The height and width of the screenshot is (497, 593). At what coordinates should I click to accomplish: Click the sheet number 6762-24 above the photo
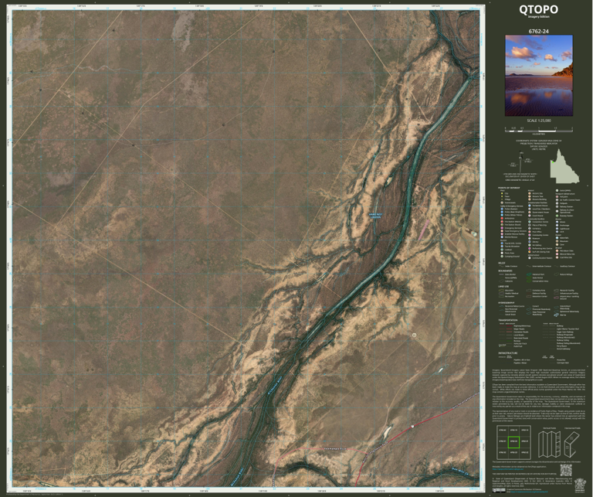click(538, 32)
